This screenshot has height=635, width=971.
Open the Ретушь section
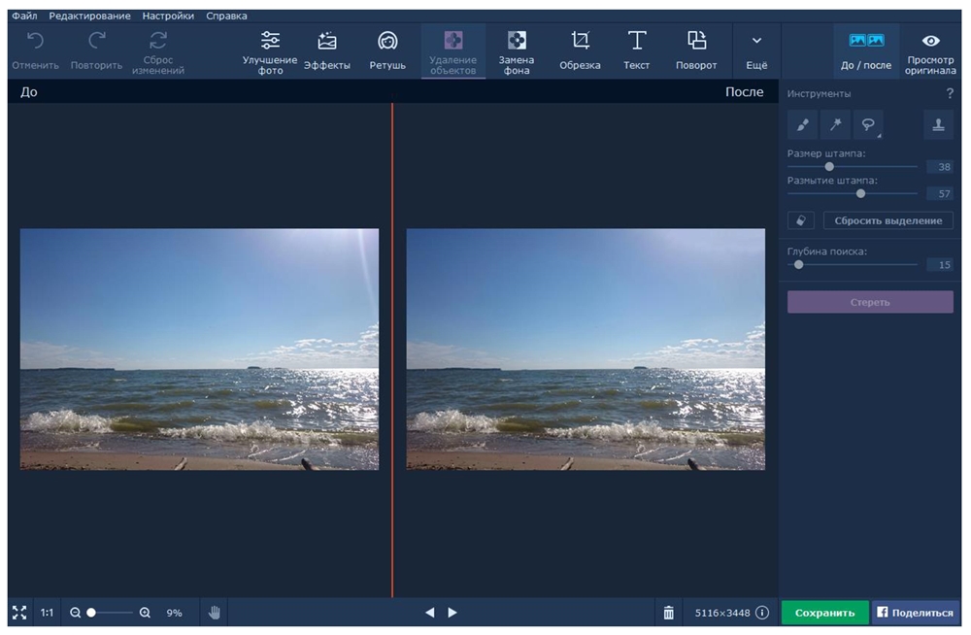387,50
